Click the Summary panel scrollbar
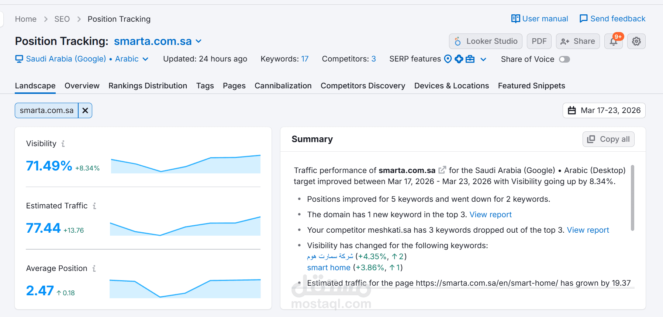This screenshot has width=663, height=317. point(632,198)
